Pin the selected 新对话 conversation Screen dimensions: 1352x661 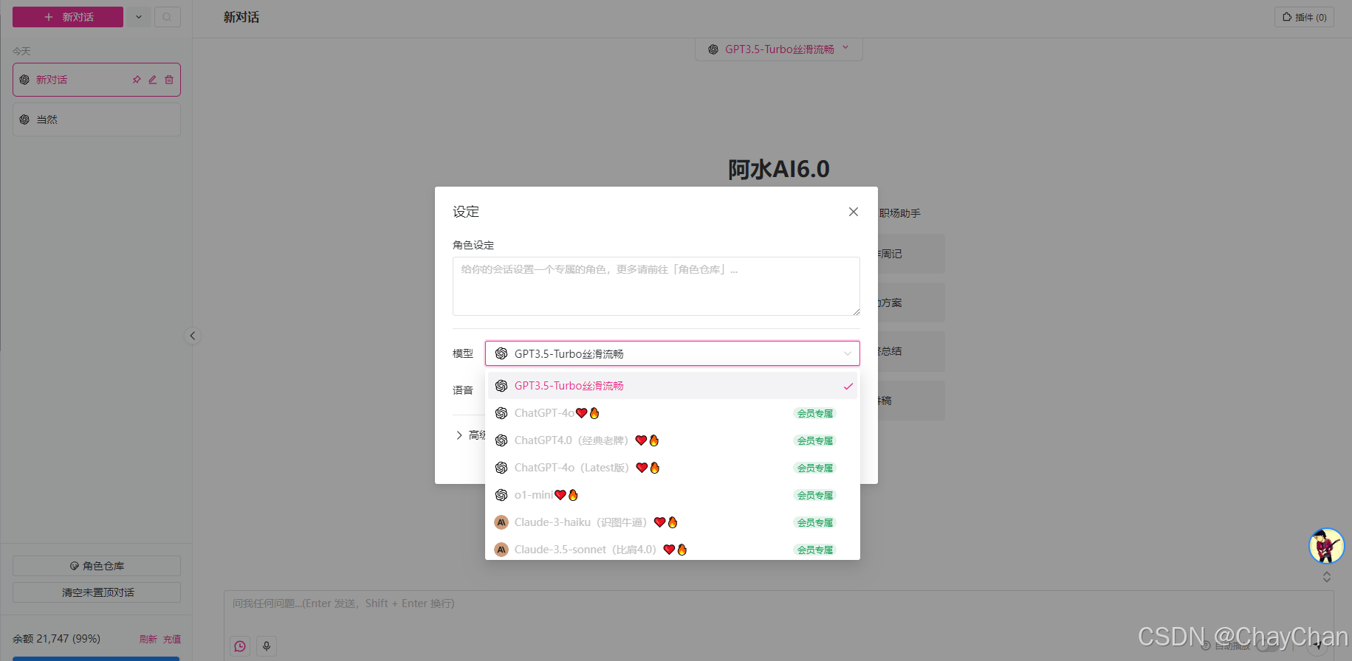pos(137,80)
